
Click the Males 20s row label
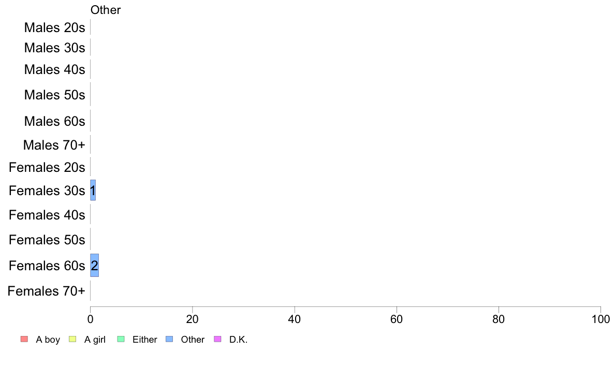(54, 27)
